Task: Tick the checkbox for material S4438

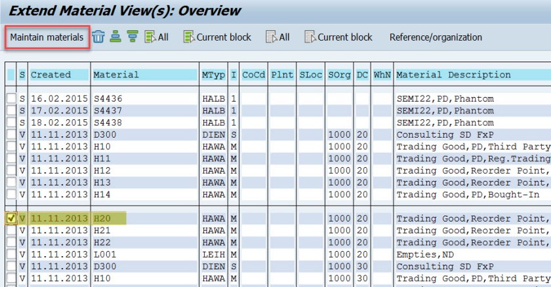Action: 11,122
